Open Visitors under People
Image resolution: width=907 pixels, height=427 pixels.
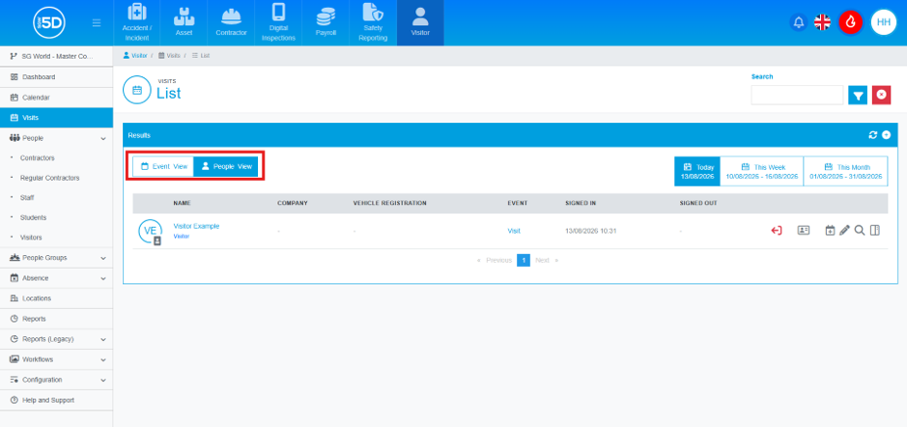[x=31, y=238]
